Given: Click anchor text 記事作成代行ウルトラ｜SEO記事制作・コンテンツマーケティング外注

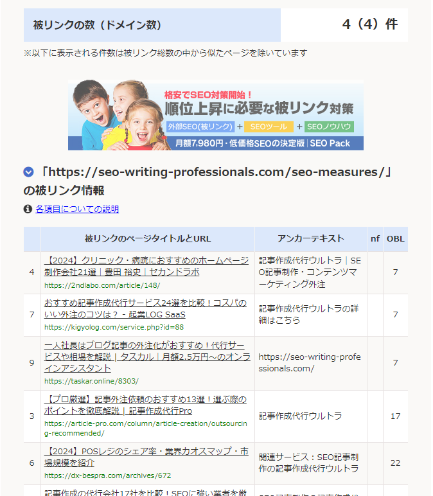Looking at the screenshot, I should click(x=310, y=272).
